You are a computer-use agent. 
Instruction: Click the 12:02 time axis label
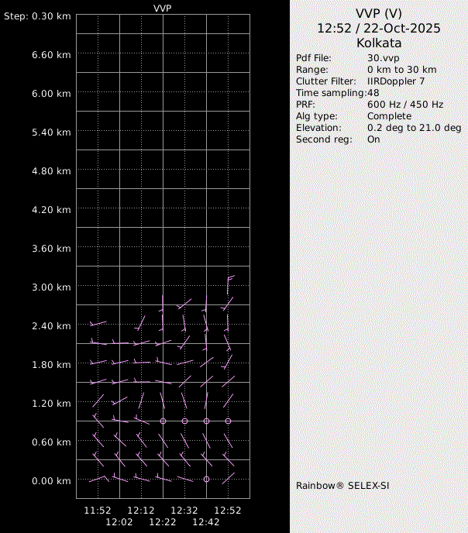click(x=119, y=522)
